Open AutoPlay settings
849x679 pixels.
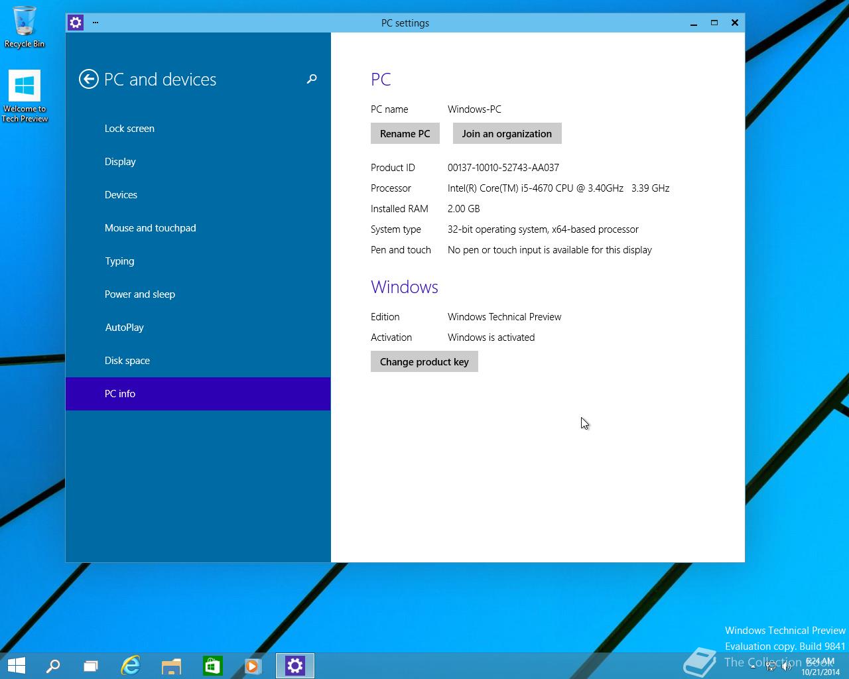pyautogui.click(x=198, y=328)
